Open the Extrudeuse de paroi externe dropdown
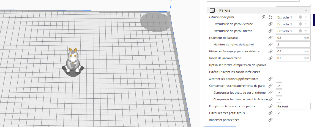 [x=293, y=24]
